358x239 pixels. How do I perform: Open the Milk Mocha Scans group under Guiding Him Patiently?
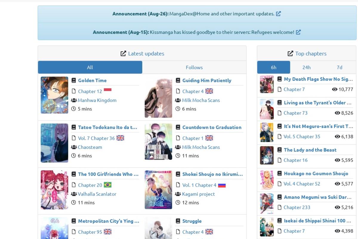click(201, 100)
